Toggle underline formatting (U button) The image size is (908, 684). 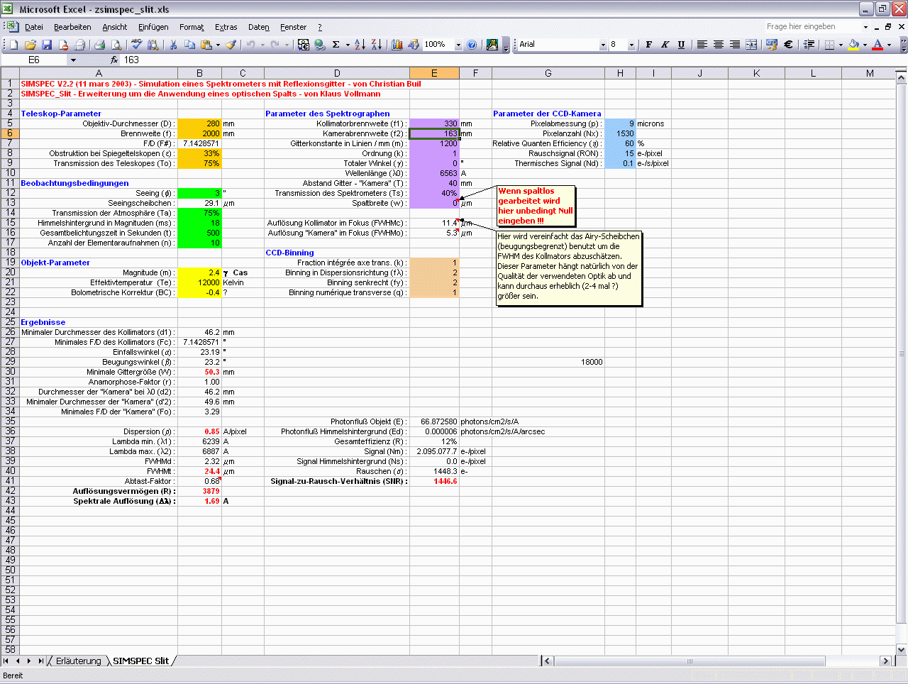[681, 45]
